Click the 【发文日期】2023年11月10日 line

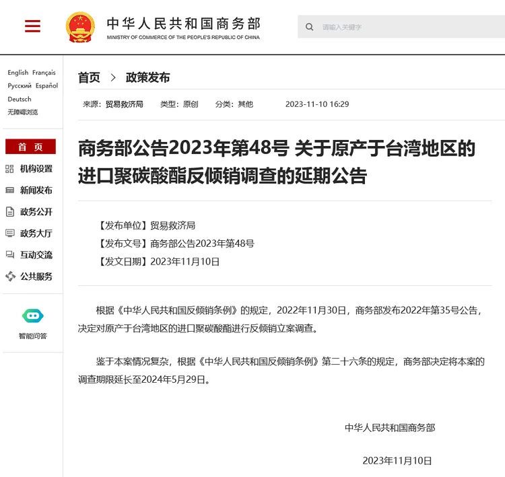pos(158,261)
